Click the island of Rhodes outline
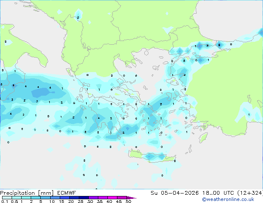Viewport: 263px width, 203px height. click(x=203, y=138)
